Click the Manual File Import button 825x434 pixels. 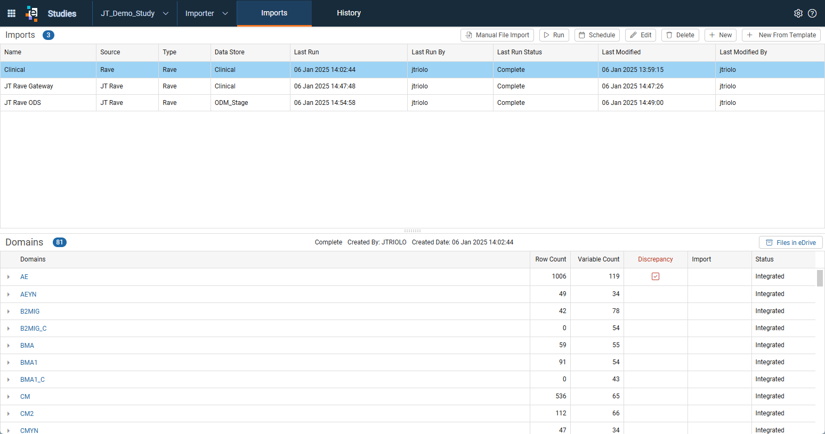coord(498,35)
